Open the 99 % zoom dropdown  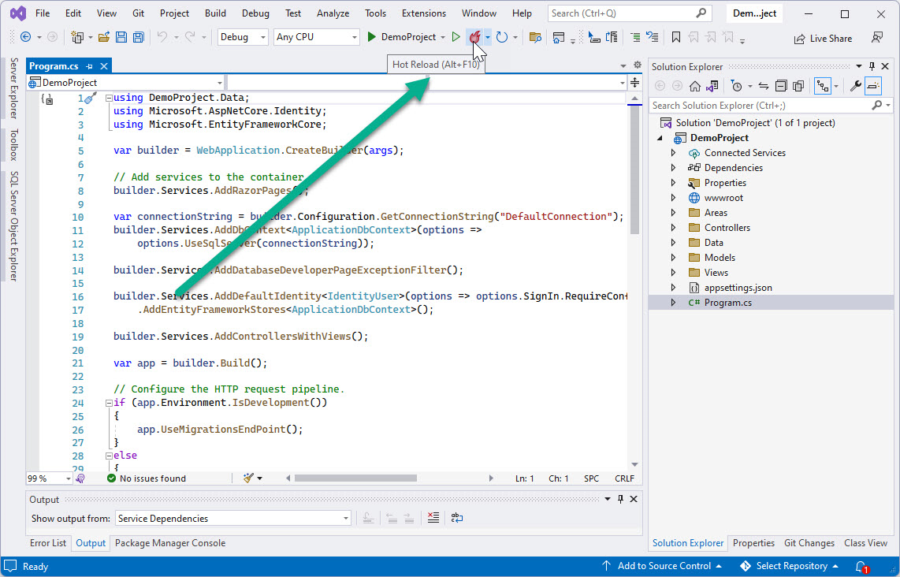click(49, 478)
